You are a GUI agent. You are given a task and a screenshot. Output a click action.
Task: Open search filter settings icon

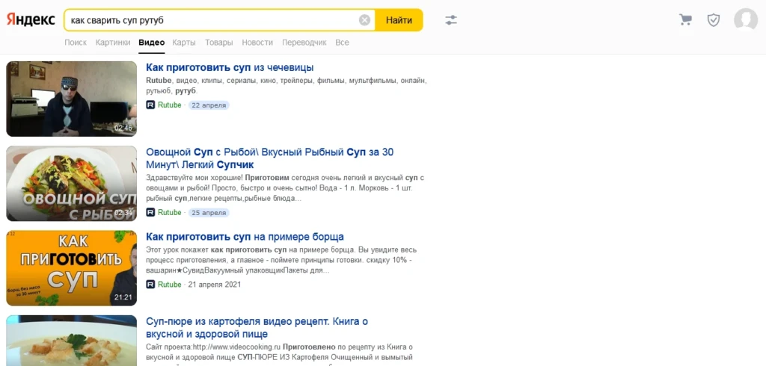click(x=451, y=20)
